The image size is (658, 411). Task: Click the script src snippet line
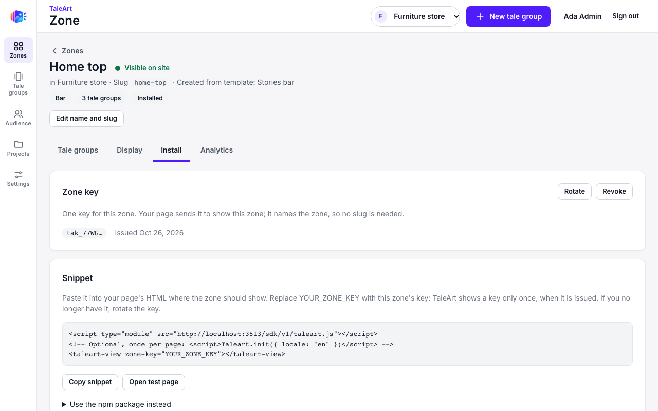tap(223, 334)
